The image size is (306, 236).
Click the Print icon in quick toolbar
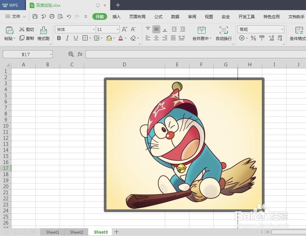coord(52,16)
